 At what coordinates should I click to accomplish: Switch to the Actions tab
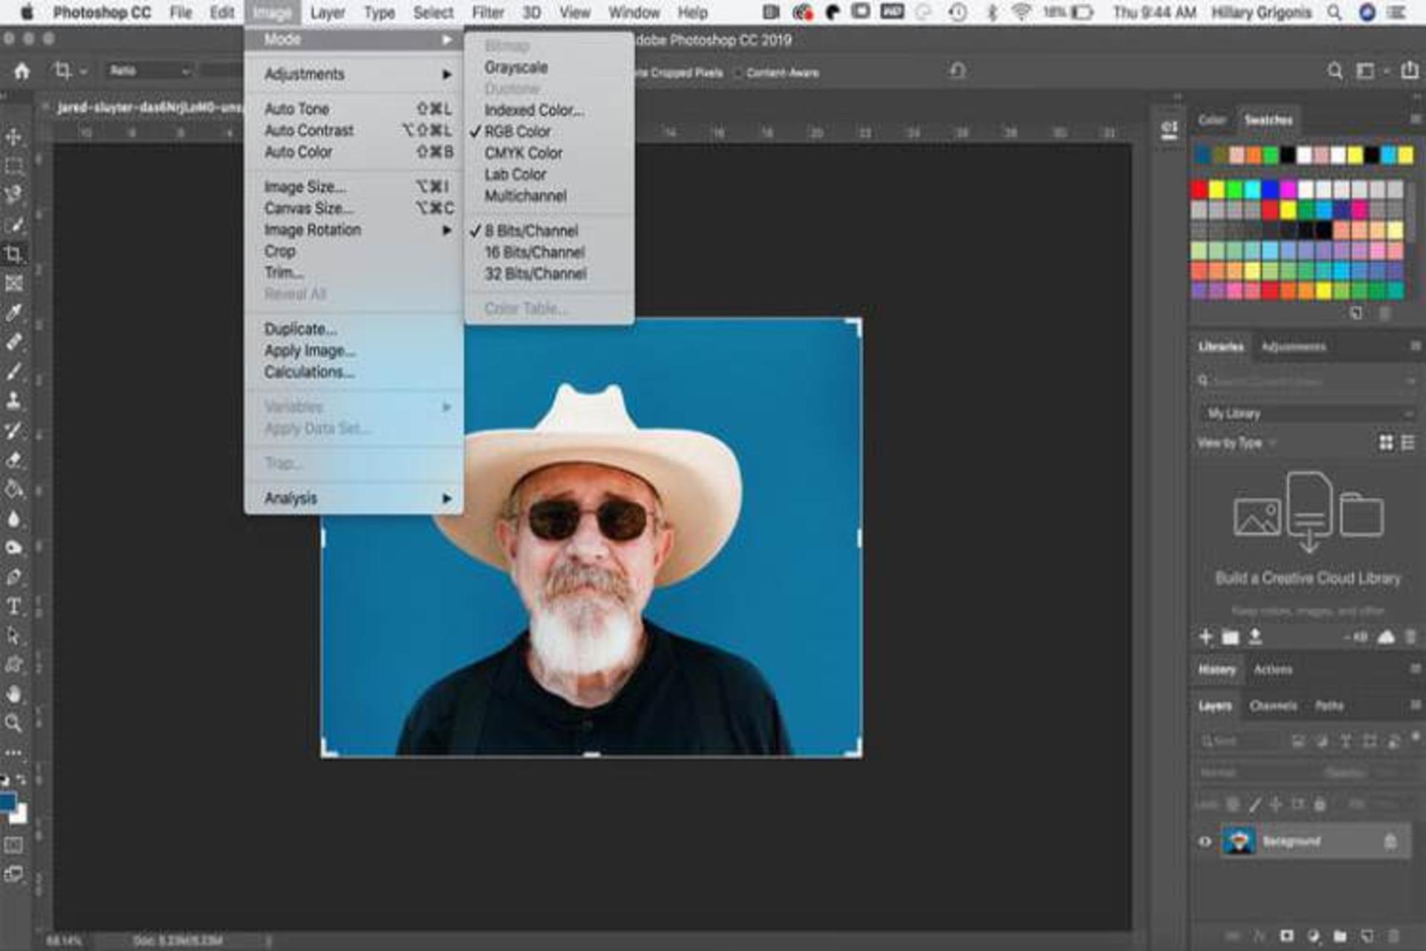(x=1273, y=670)
